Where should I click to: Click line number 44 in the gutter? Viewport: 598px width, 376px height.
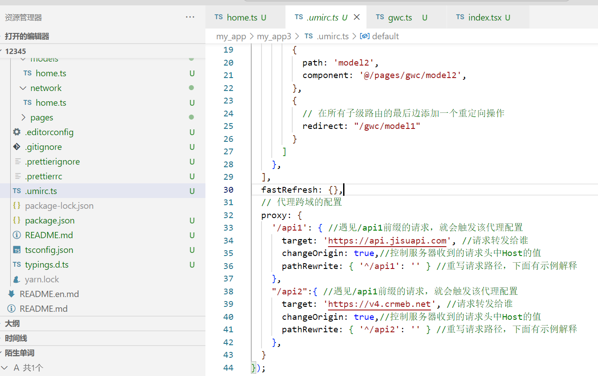228,368
